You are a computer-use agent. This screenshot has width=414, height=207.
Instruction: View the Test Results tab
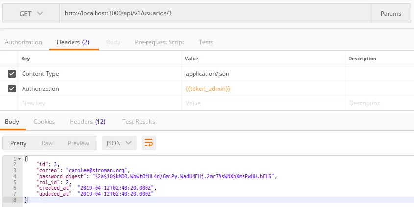(x=139, y=122)
